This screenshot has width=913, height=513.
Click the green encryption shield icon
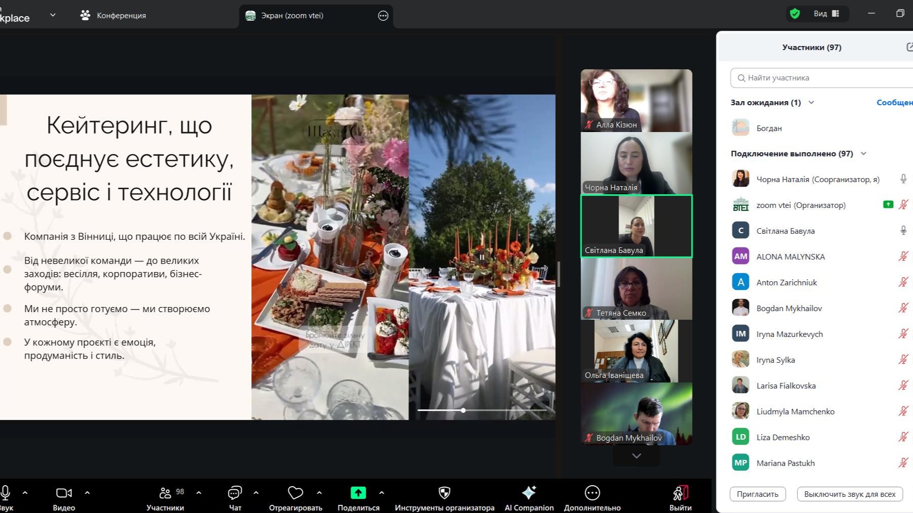(795, 14)
